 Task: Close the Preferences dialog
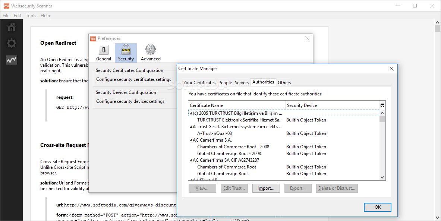(x=307, y=38)
